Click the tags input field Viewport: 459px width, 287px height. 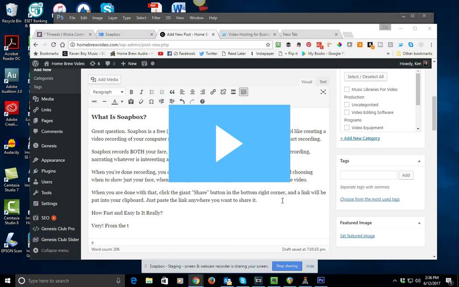click(x=369, y=175)
